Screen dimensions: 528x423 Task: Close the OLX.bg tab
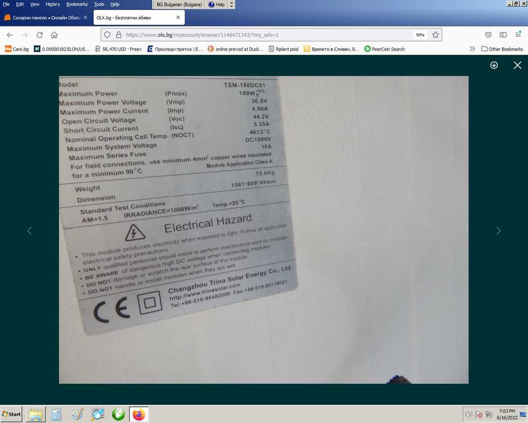tap(178, 18)
